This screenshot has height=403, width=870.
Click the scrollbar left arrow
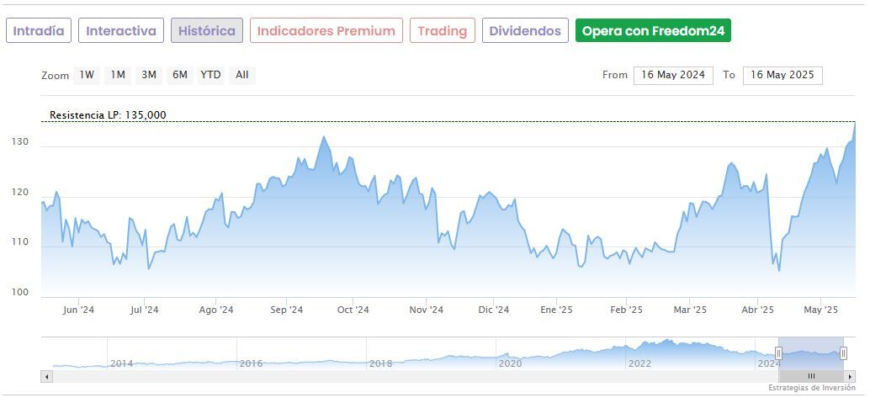pyautogui.click(x=46, y=376)
